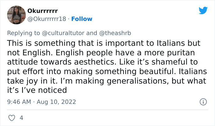This screenshot has width=215, height=126.
Task: Open Okurrrrrr's profile picture
Action: click(x=16, y=15)
